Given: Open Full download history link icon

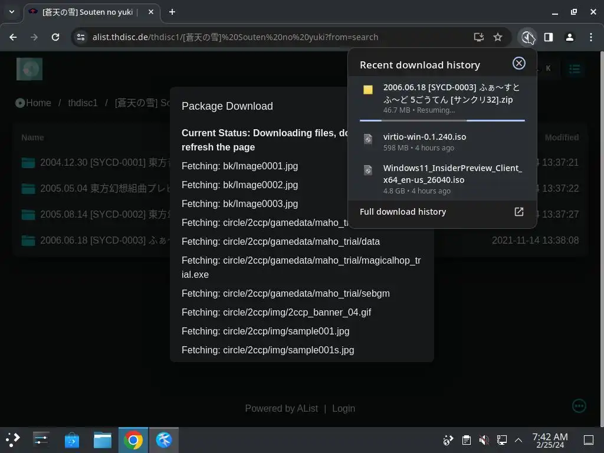Looking at the screenshot, I should [x=519, y=212].
